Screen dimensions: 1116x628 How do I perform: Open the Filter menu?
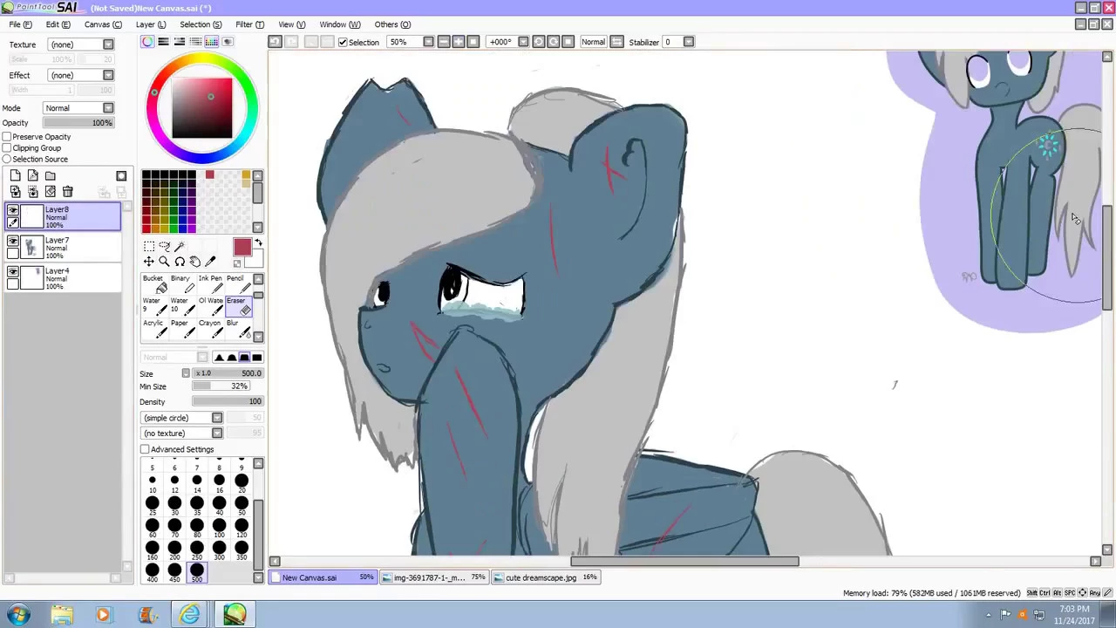click(x=249, y=24)
